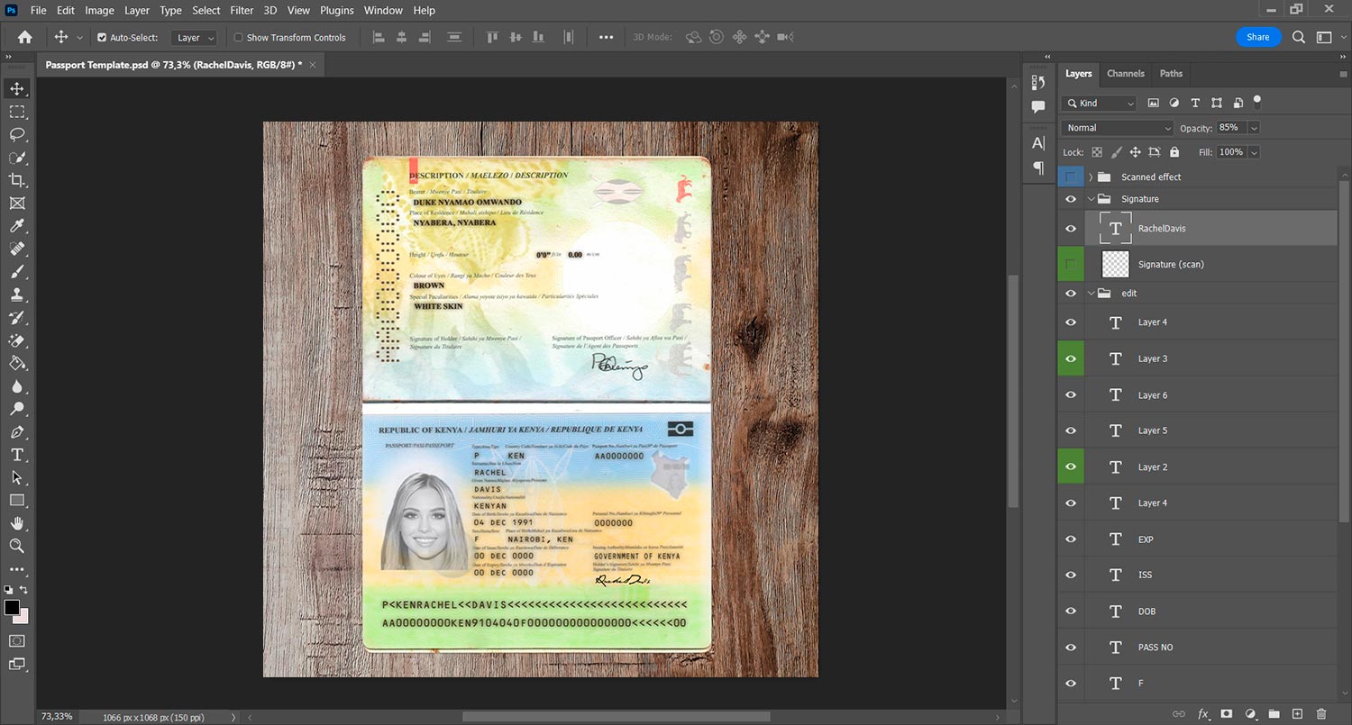Select the Crop tool
Image resolution: width=1352 pixels, height=725 pixels.
(x=17, y=180)
